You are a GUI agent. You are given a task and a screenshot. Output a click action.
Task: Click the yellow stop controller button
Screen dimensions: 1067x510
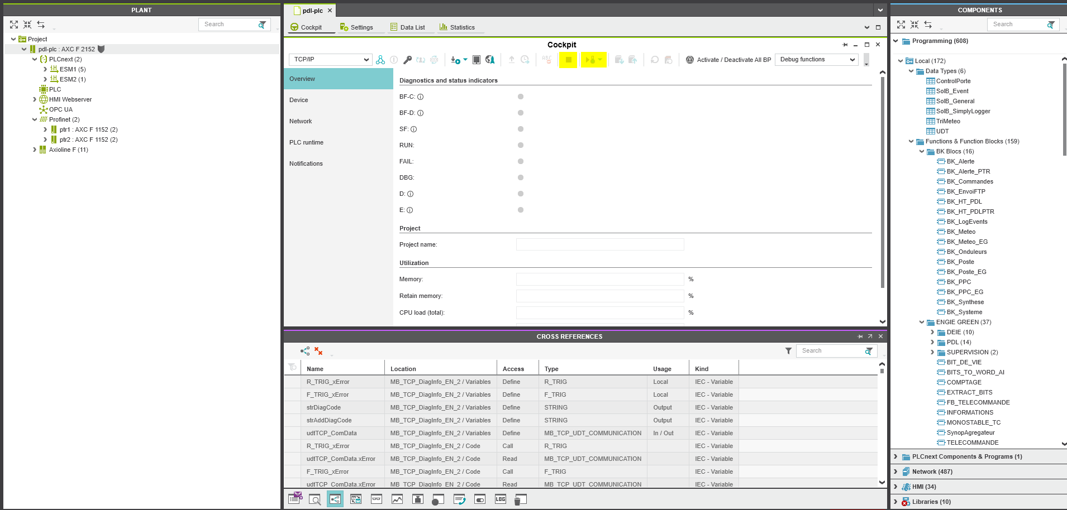[568, 60]
